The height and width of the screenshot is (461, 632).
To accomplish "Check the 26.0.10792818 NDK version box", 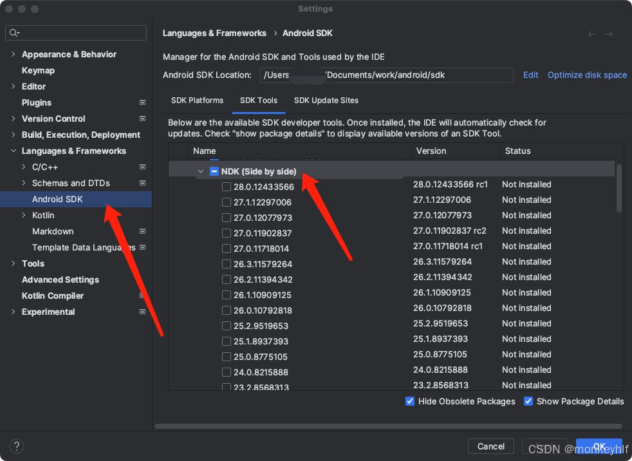I will (227, 310).
